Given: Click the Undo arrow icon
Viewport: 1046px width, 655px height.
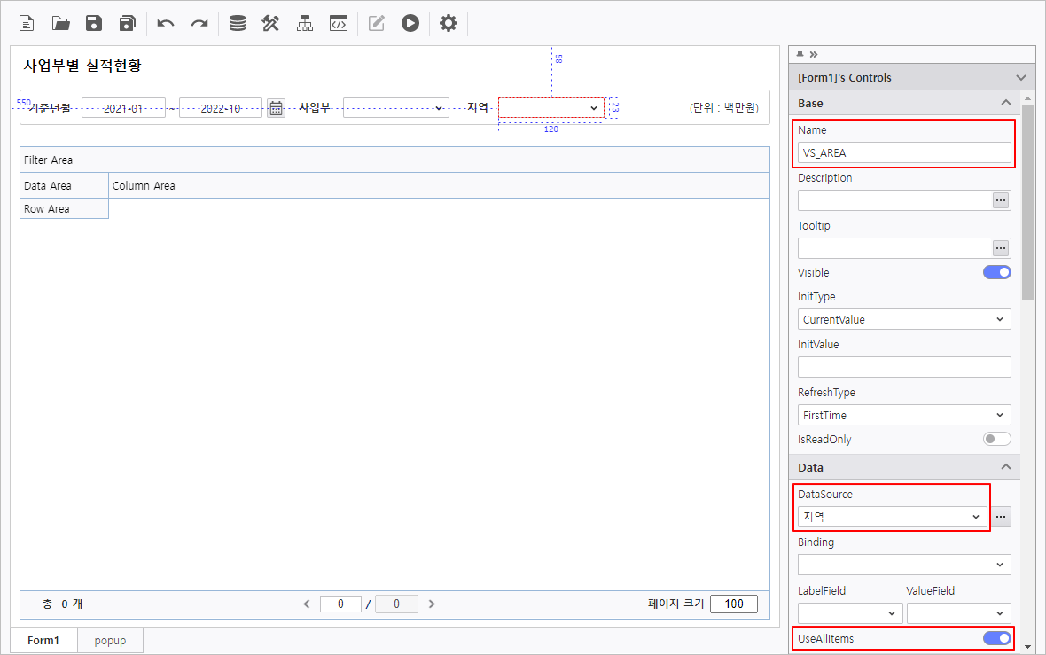Looking at the screenshot, I should tap(166, 24).
